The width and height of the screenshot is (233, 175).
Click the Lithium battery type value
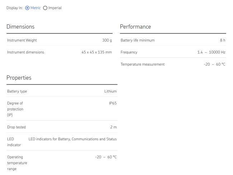click(110, 91)
